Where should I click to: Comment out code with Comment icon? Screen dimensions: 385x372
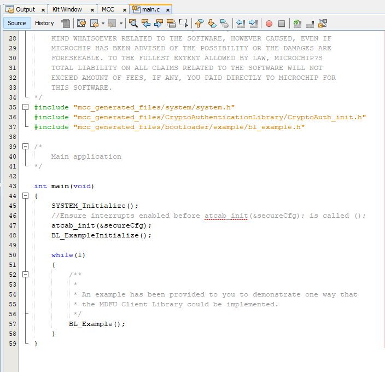(297, 23)
